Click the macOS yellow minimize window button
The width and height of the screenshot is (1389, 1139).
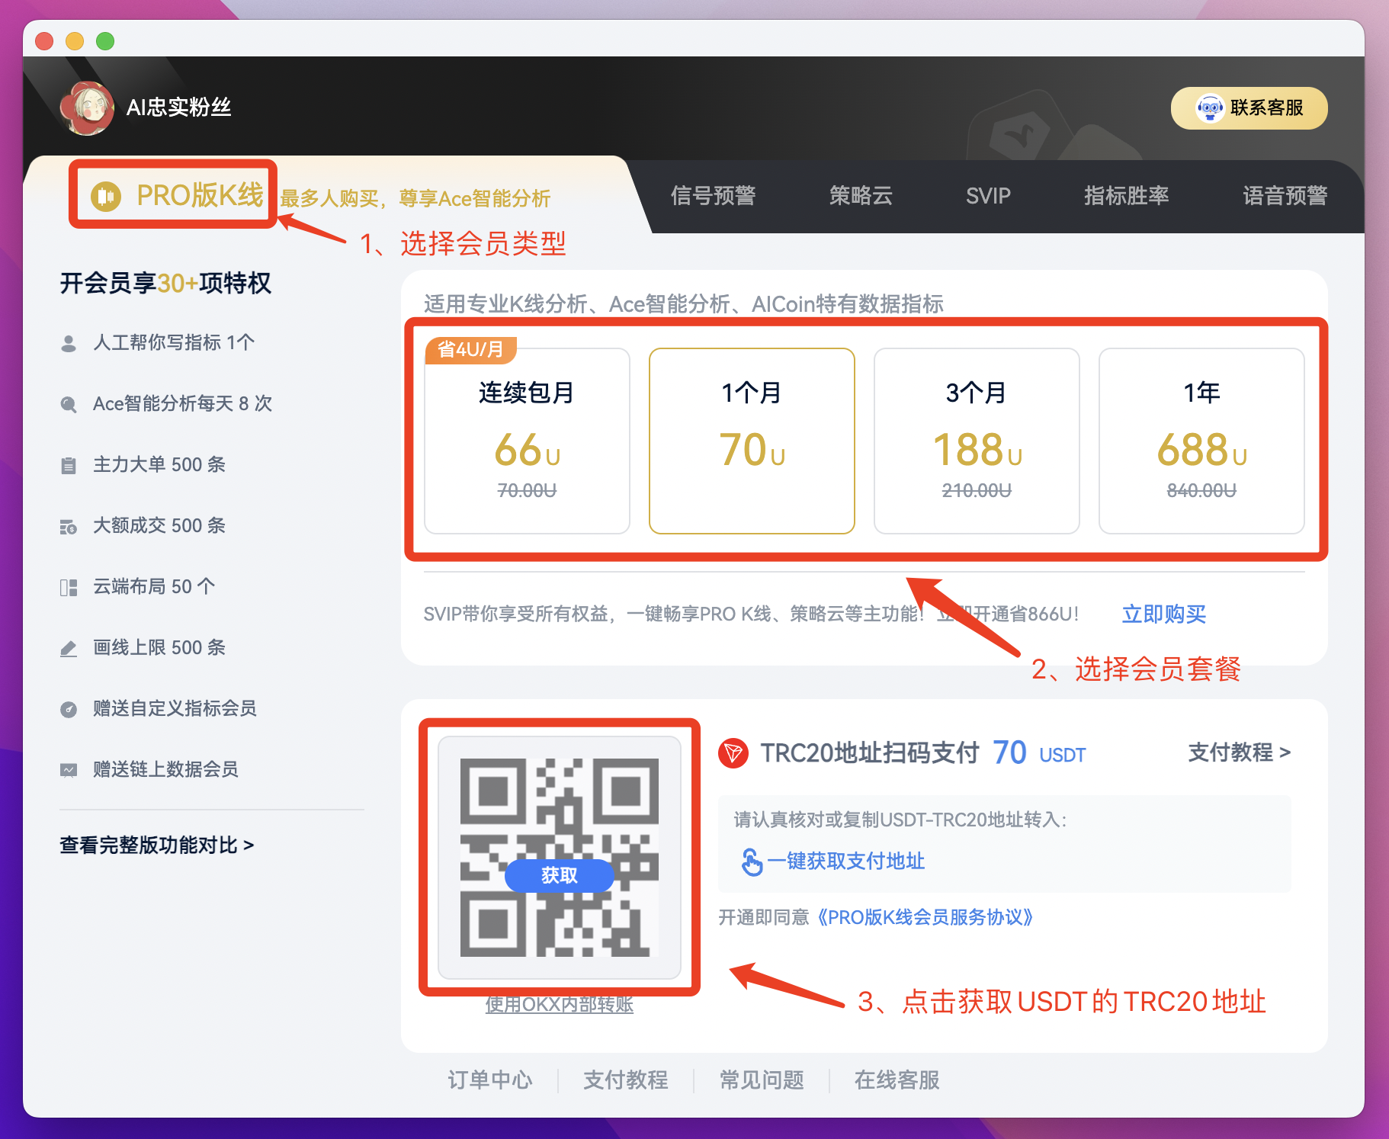tap(75, 41)
